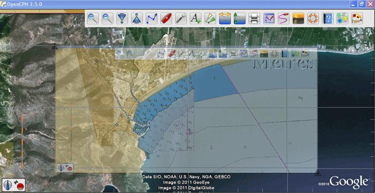Open settings with the wrench icon
Viewport: 375px width, 193px height.
click(180, 19)
